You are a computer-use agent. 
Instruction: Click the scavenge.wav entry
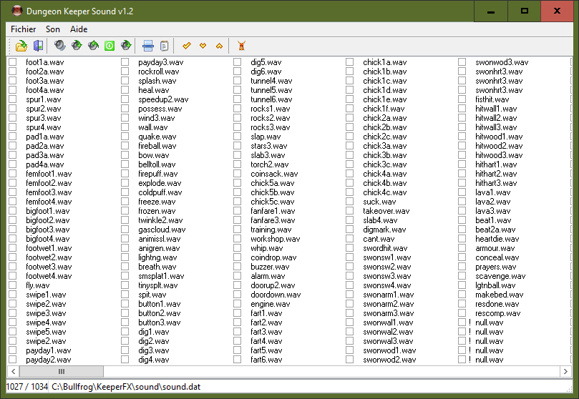500,276
